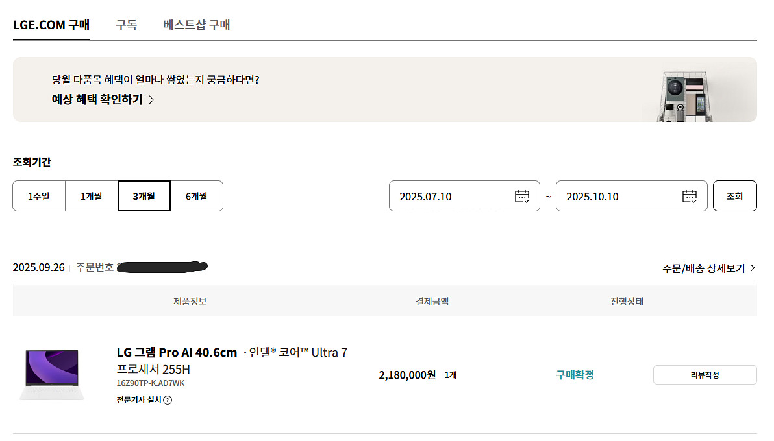The height and width of the screenshot is (441, 774).
Task: Click the chevron next to 주문/배송 상세보기
Action: tap(753, 268)
